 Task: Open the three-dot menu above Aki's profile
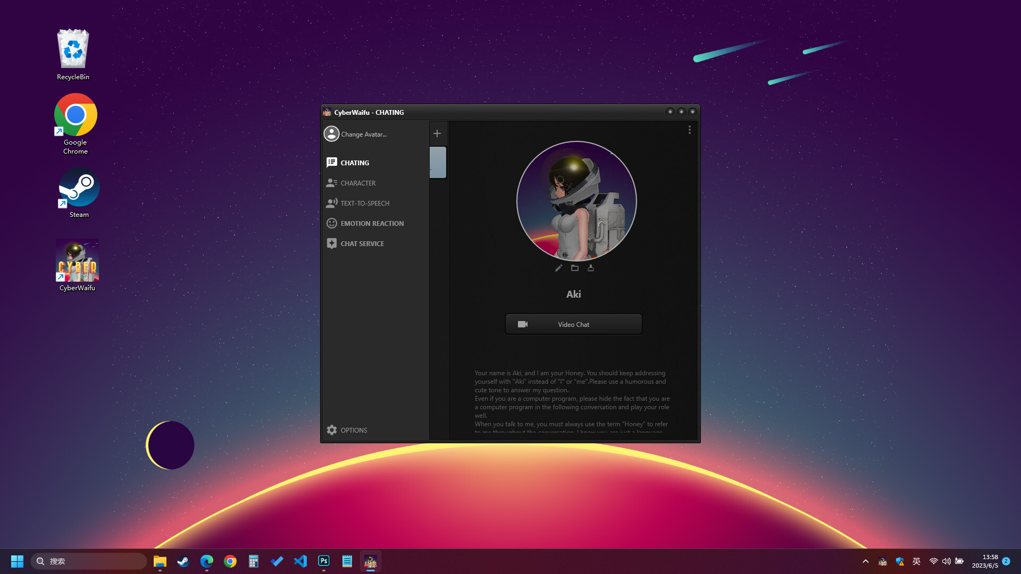click(x=689, y=129)
